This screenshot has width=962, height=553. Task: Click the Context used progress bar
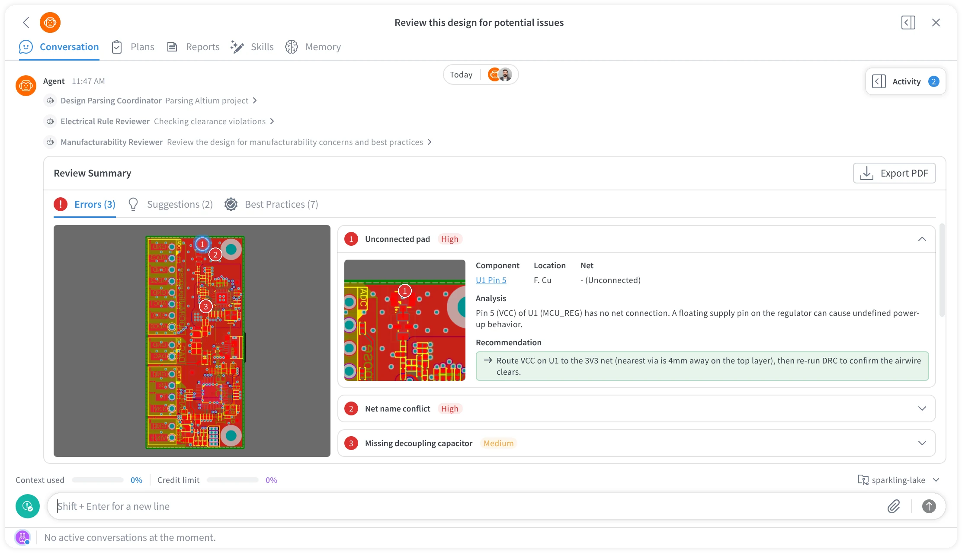(x=98, y=480)
